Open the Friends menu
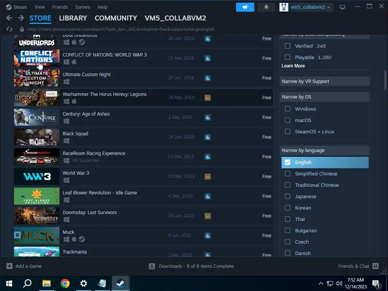Screen dimensions: 388x291 pos(60,7)
